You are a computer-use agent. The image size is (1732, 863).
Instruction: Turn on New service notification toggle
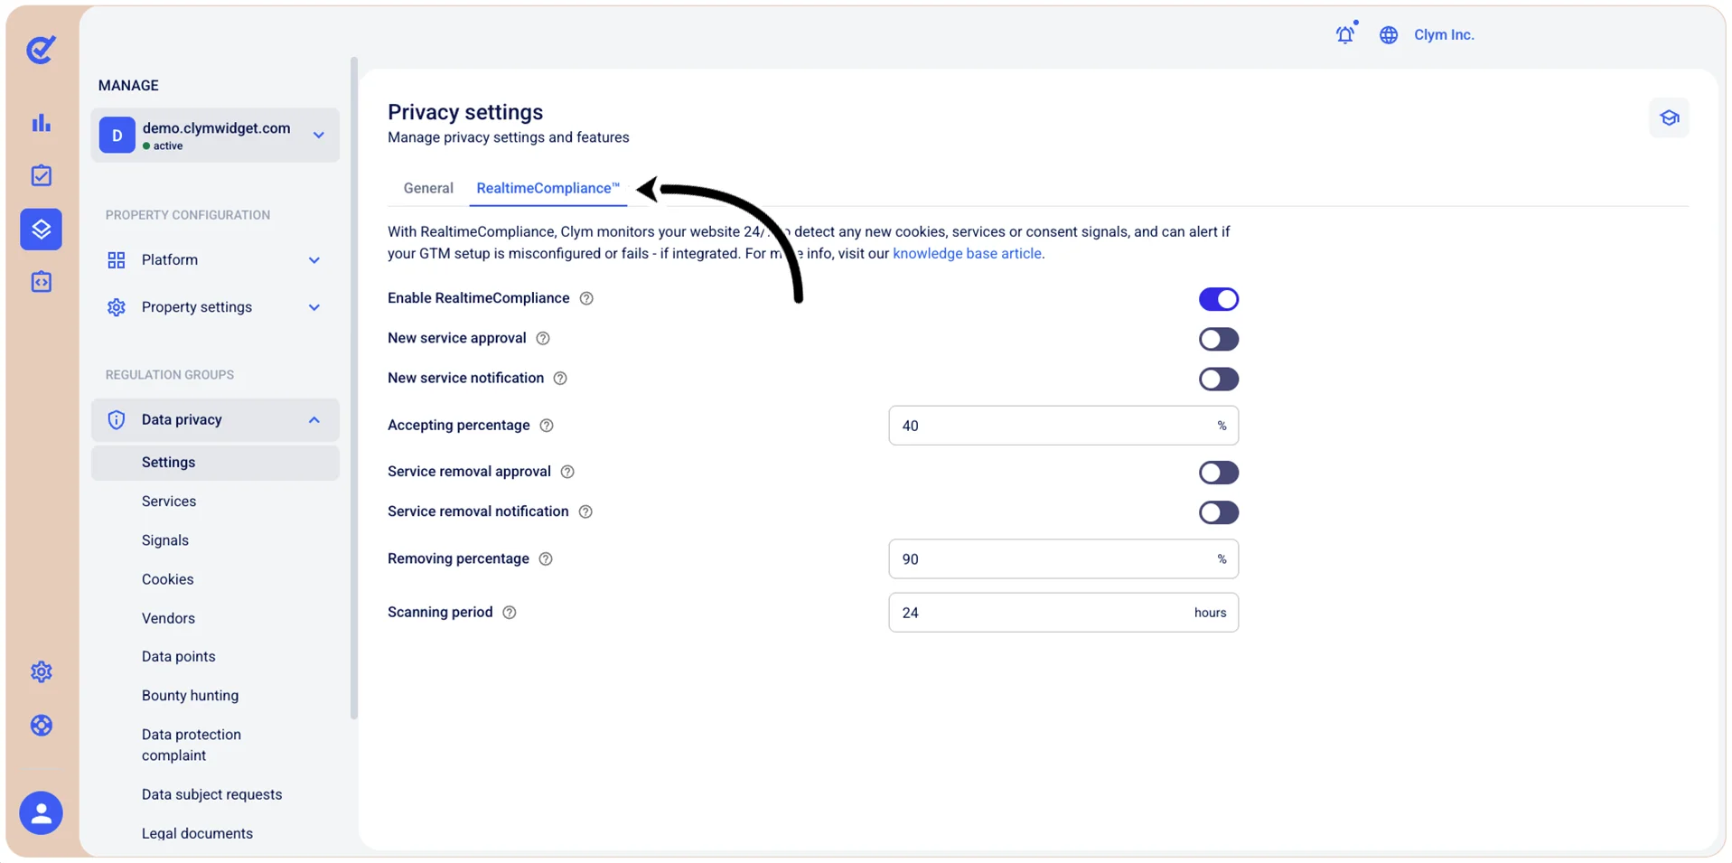point(1218,379)
